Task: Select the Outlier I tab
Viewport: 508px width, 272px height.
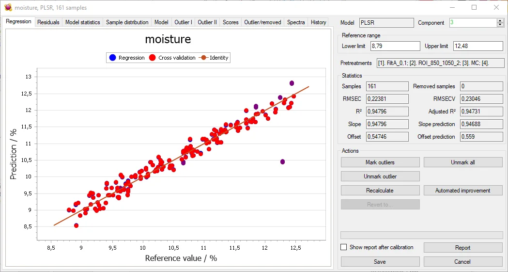Action: coord(183,22)
